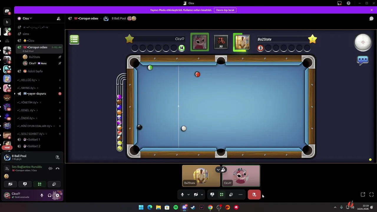This screenshot has width=377, height=212.
Task: Toggle microphone in call controls bar
Action: [182, 195]
